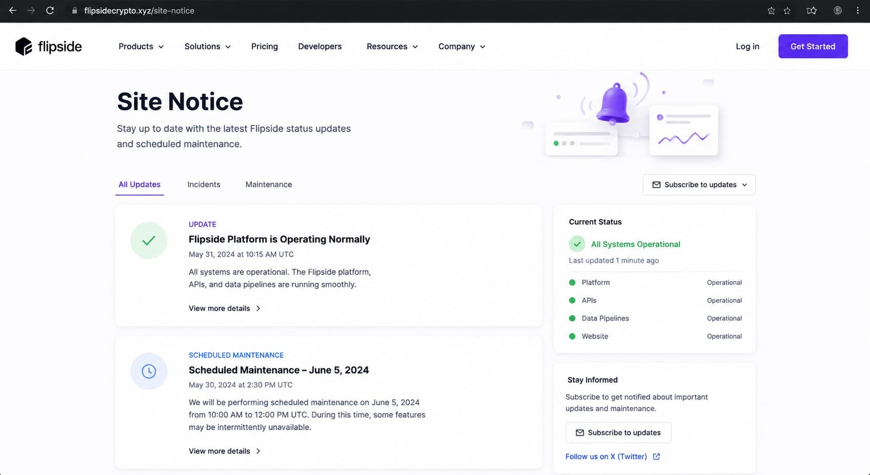Click the date May 30, 2024 at 2:30 PM UTC
Screen dimensions: 870x475
pyautogui.click(x=240, y=385)
